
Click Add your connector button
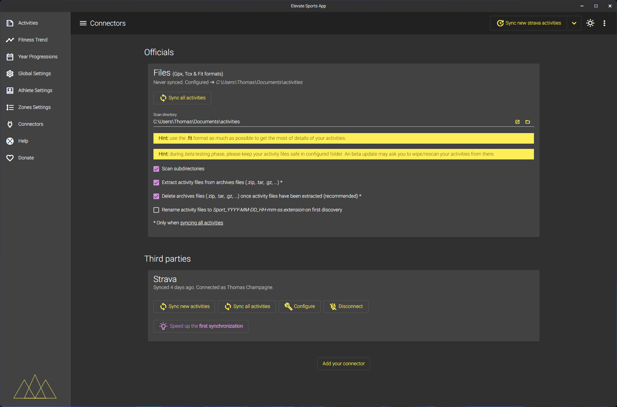(344, 364)
